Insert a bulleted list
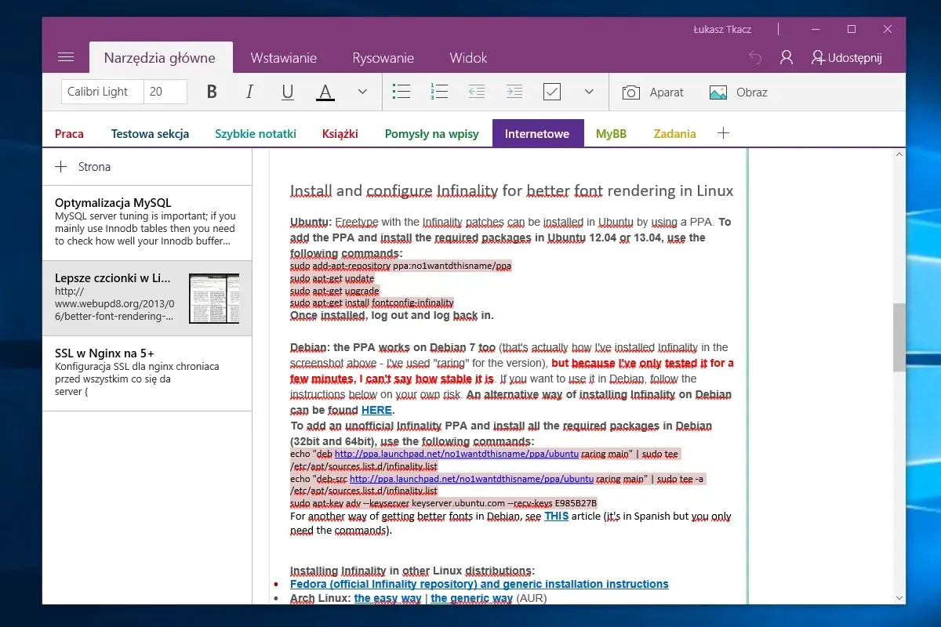 point(401,92)
